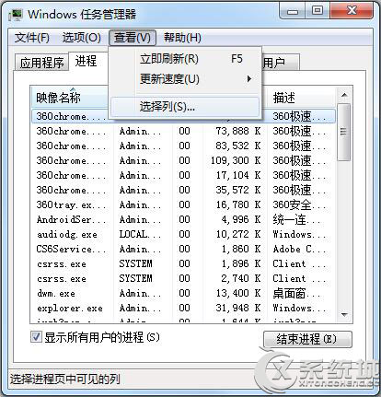The width and height of the screenshot is (381, 397).
Task: Minimize the Task Manager window
Action: [x=293, y=12]
